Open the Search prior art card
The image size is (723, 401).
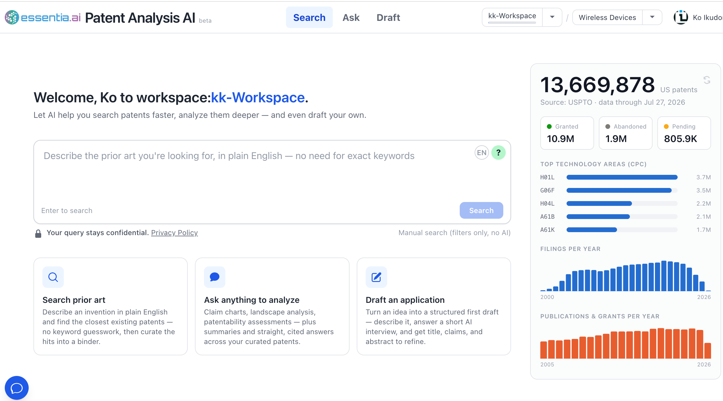(x=110, y=306)
